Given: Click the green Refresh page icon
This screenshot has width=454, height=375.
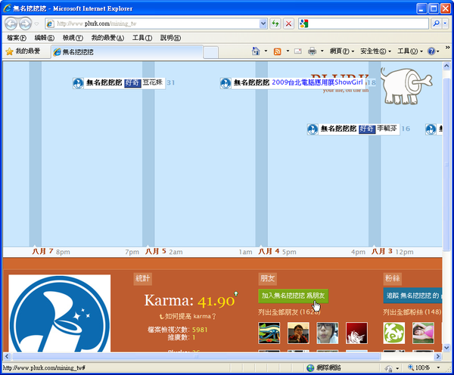Looking at the screenshot, I should pyautogui.click(x=275, y=23).
